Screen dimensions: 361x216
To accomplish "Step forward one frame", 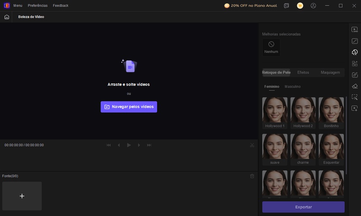I will click(139, 145).
